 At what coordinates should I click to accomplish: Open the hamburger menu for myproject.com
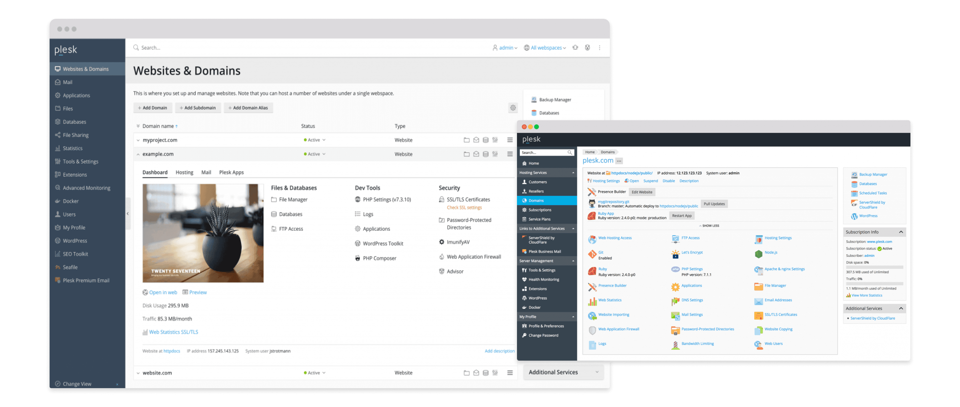(510, 140)
